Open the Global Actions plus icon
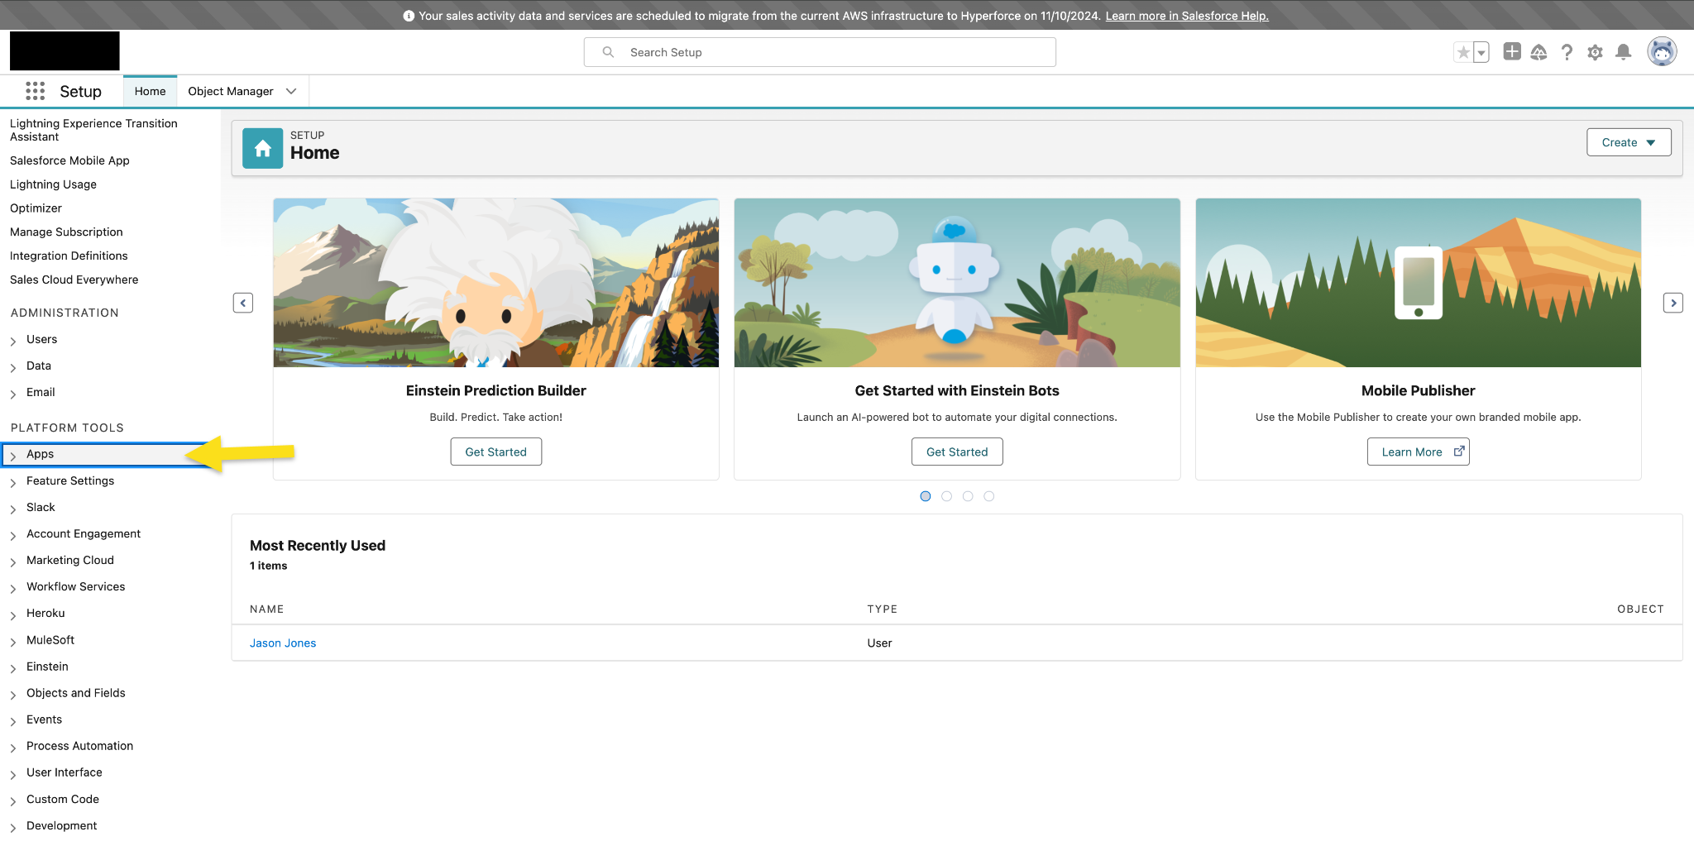Screen dimensions: 1694x846 1511,52
